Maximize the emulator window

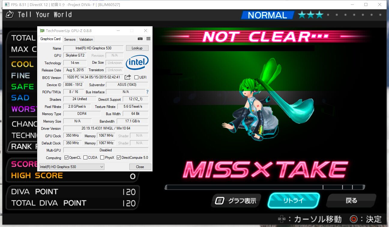pyautogui.click(x=366, y=4)
